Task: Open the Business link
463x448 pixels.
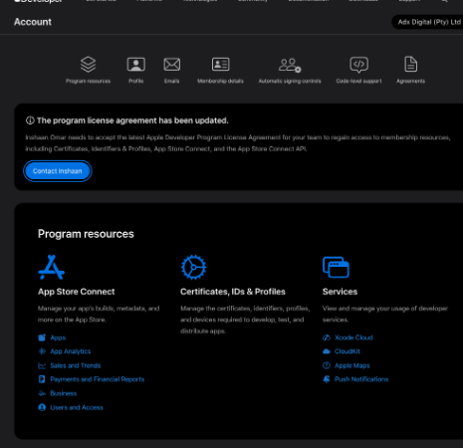Action: (x=64, y=393)
